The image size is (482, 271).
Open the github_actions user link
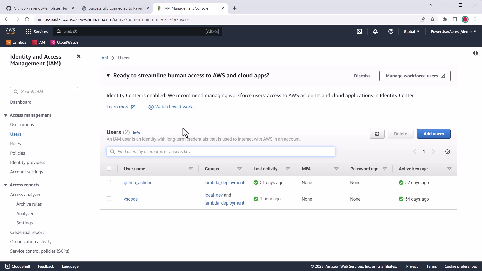(138, 183)
